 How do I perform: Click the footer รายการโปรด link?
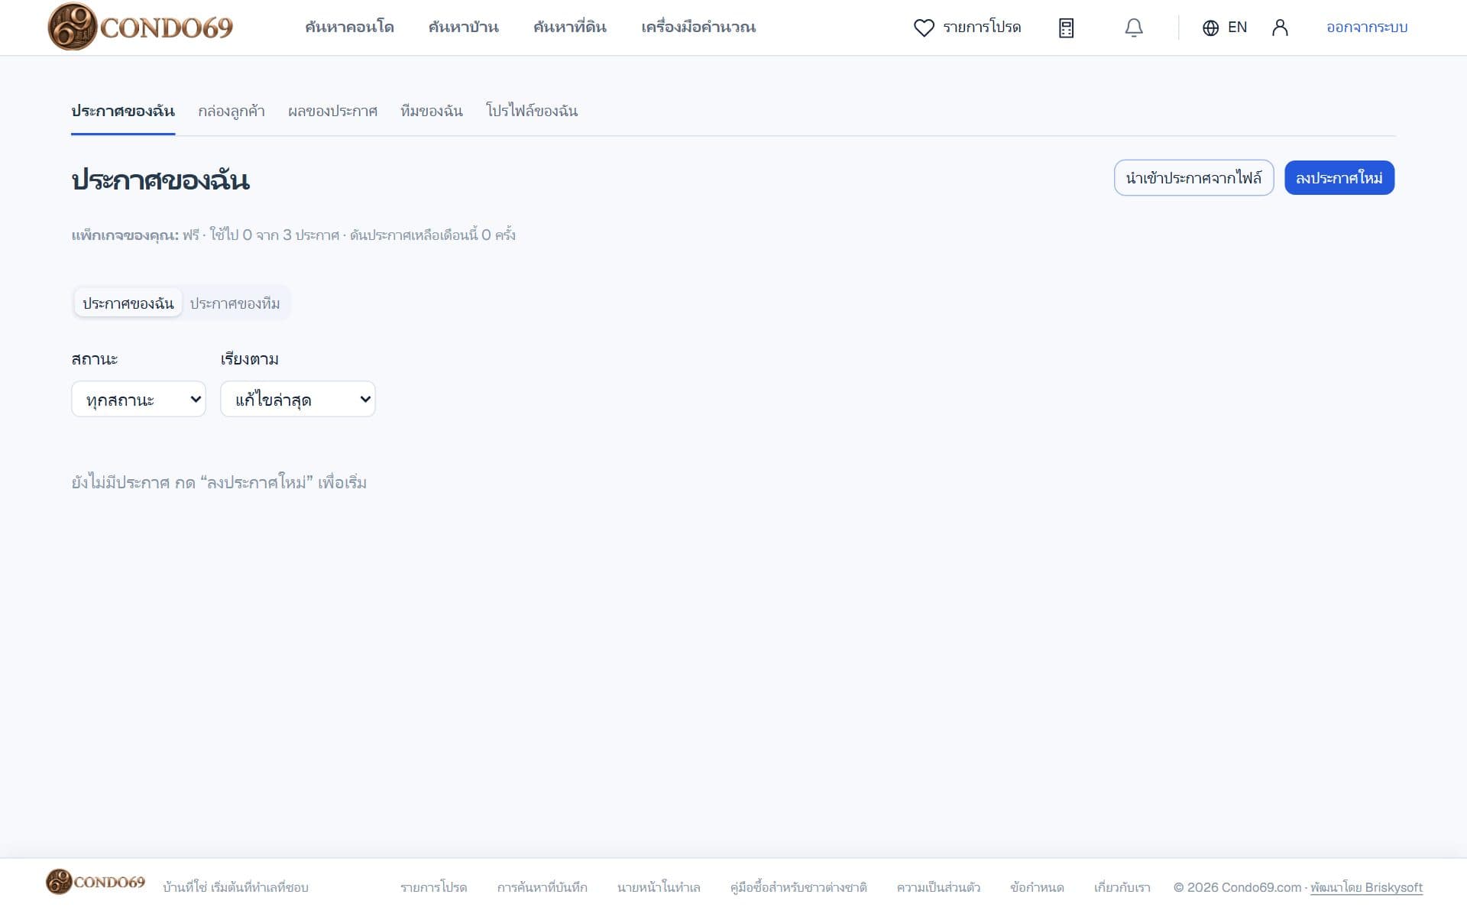(x=433, y=887)
